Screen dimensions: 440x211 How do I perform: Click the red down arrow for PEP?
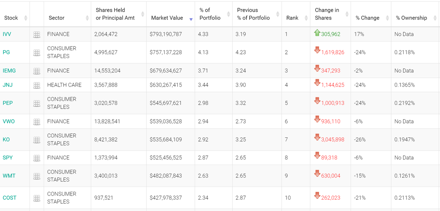[317, 101]
